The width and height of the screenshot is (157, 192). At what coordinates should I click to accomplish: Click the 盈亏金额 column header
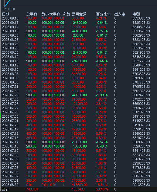coord(79,14)
